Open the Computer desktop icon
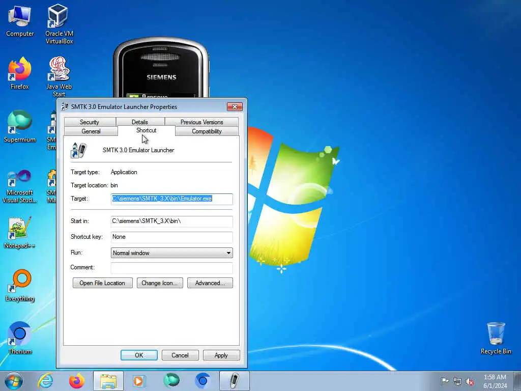Image resolution: width=521 pixels, height=391 pixels. point(20,21)
